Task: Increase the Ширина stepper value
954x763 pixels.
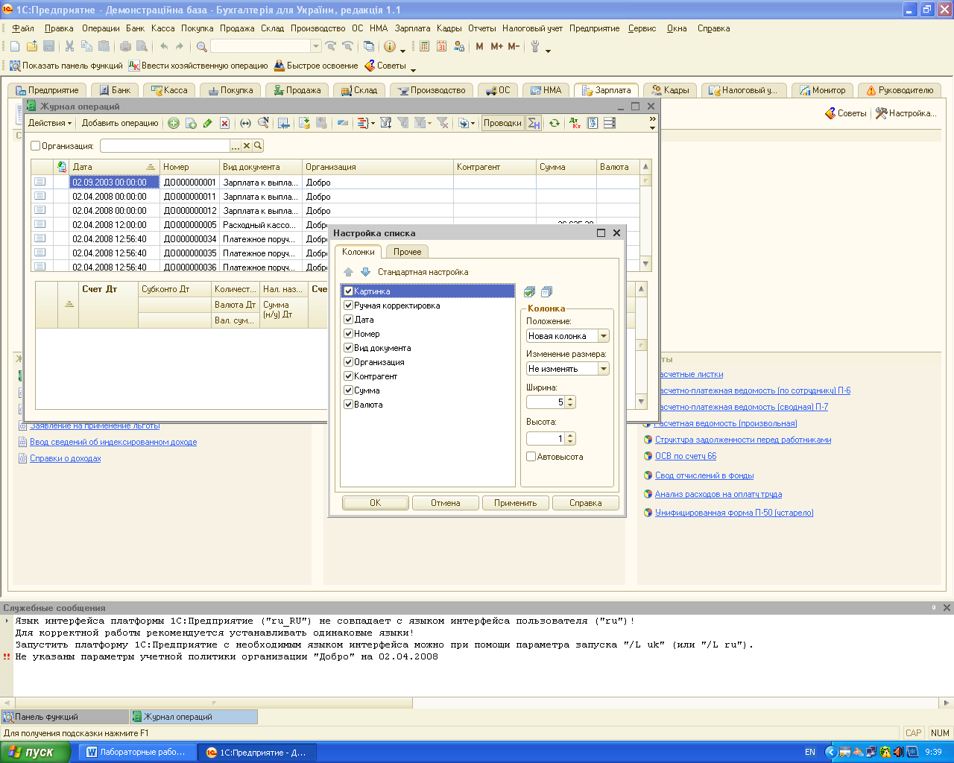Action: coord(570,399)
